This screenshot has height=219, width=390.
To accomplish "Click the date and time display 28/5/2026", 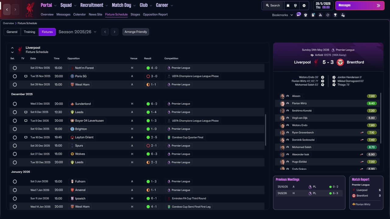I will click(x=323, y=5).
